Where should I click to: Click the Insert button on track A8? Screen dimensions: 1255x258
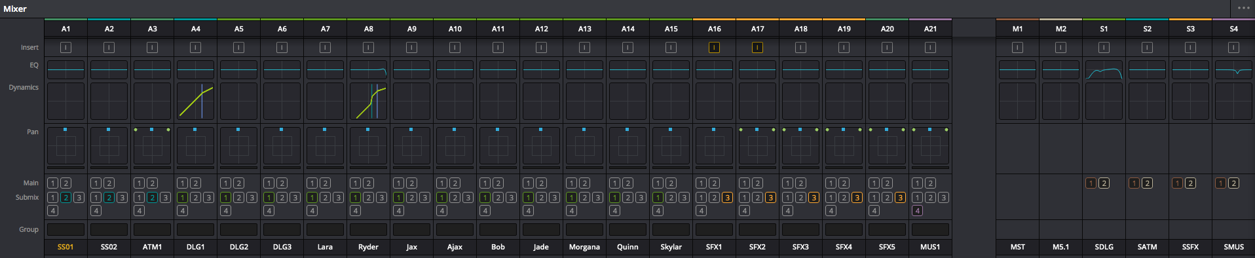click(368, 47)
